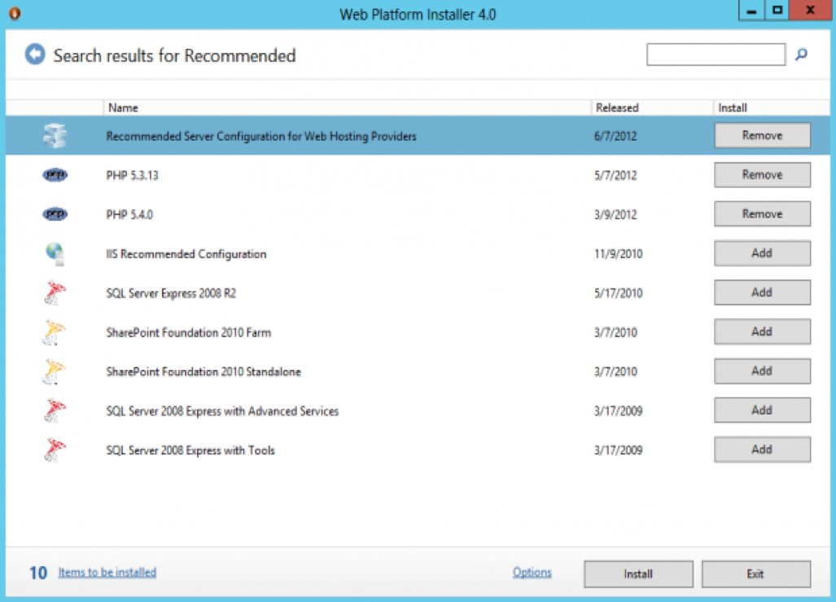Add IIS Recommended Configuration
Viewport: 836px width, 602px height.
tap(762, 253)
